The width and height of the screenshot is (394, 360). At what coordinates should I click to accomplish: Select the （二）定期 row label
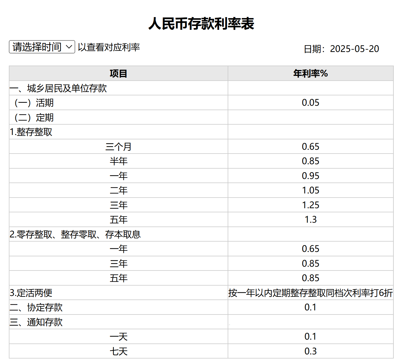coord(34,118)
